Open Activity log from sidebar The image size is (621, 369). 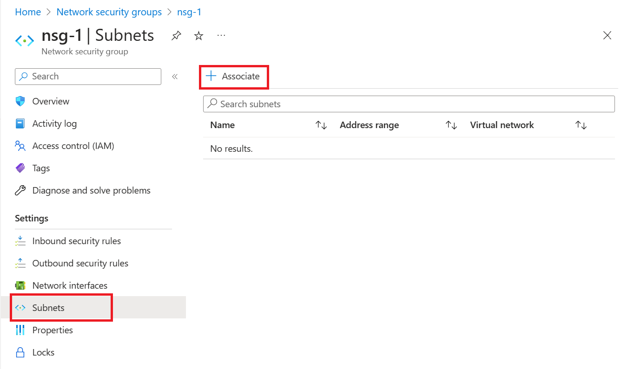[x=54, y=123]
